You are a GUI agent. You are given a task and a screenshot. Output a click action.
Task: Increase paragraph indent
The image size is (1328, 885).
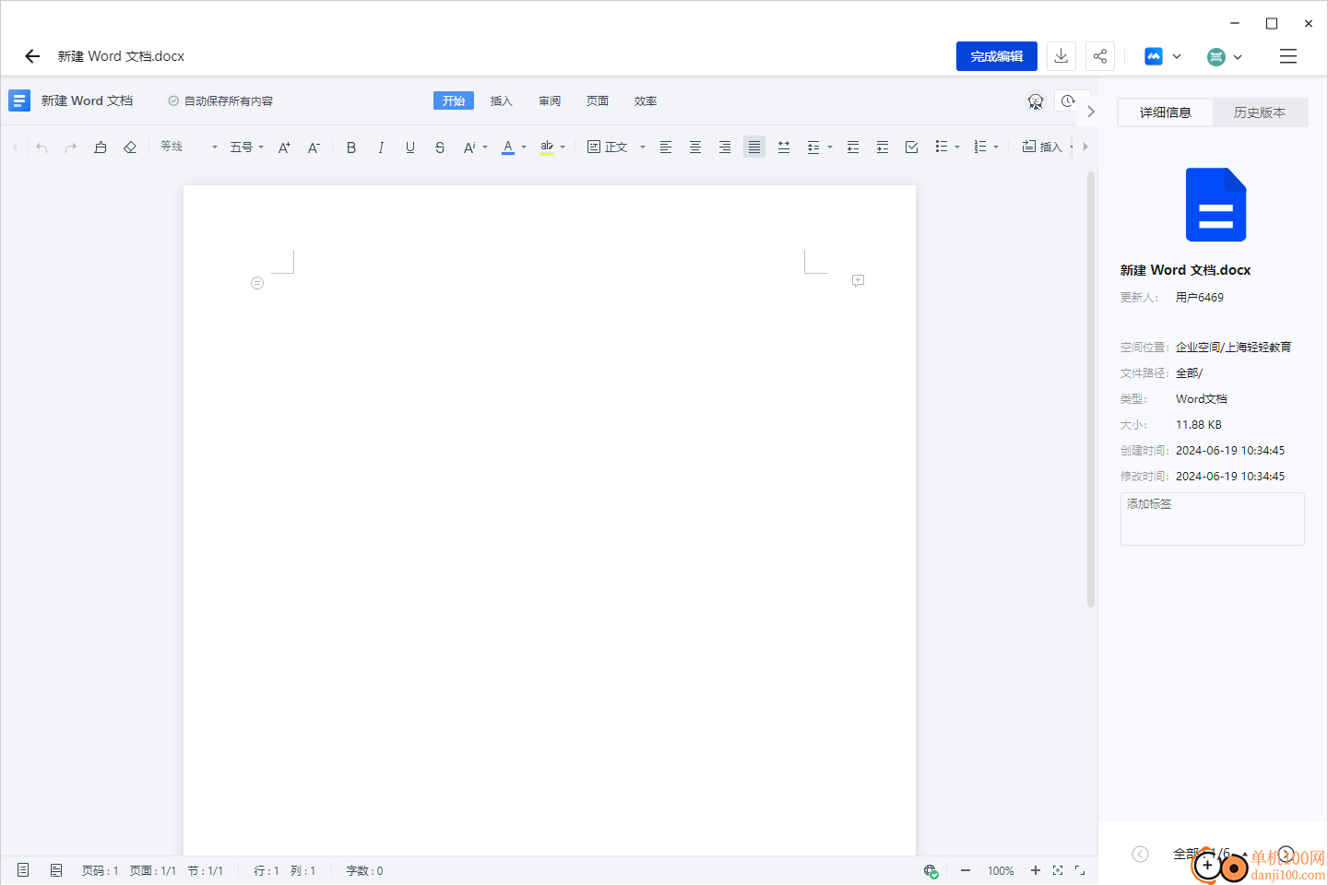[x=883, y=147]
